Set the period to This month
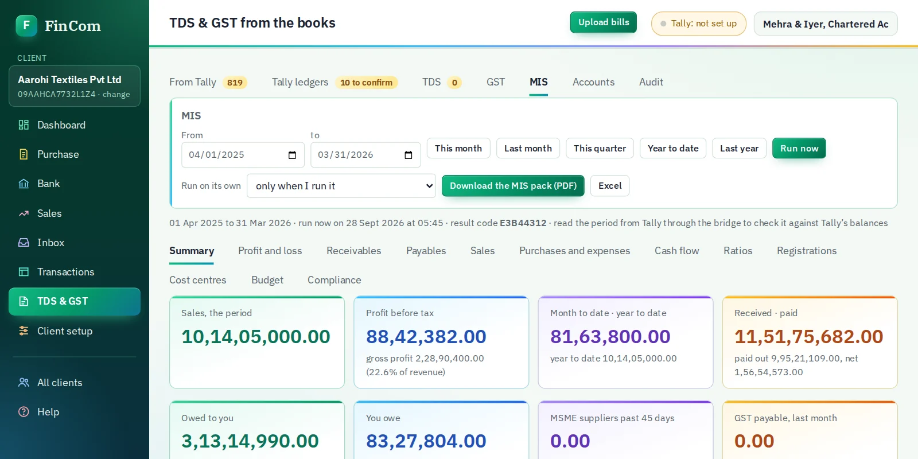 tap(458, 148)
